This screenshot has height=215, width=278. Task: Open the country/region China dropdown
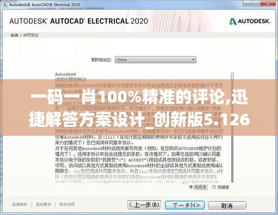click(x=155, y=60)
